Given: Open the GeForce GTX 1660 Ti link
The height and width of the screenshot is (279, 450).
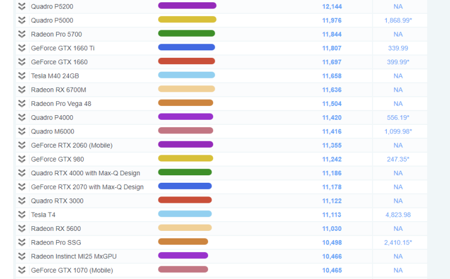Looking at the screenshot, I should click(62, 48).
